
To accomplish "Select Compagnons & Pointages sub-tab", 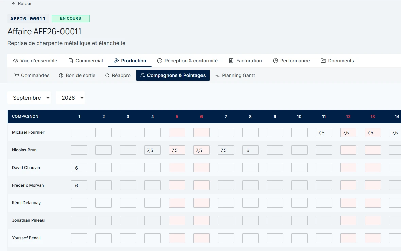I will [x=173, y=75].
